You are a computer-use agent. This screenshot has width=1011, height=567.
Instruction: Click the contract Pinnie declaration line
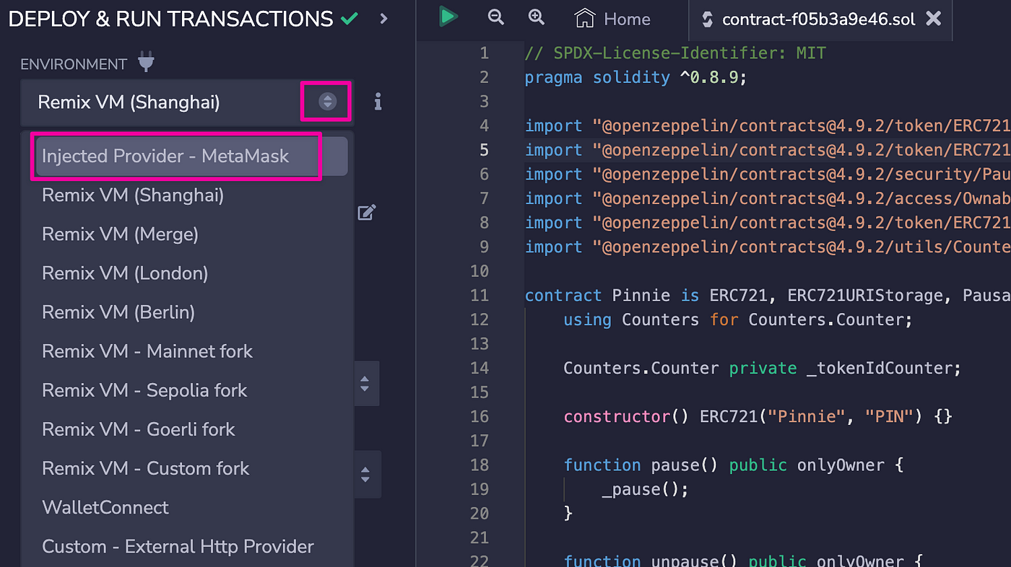coord(768,295)
